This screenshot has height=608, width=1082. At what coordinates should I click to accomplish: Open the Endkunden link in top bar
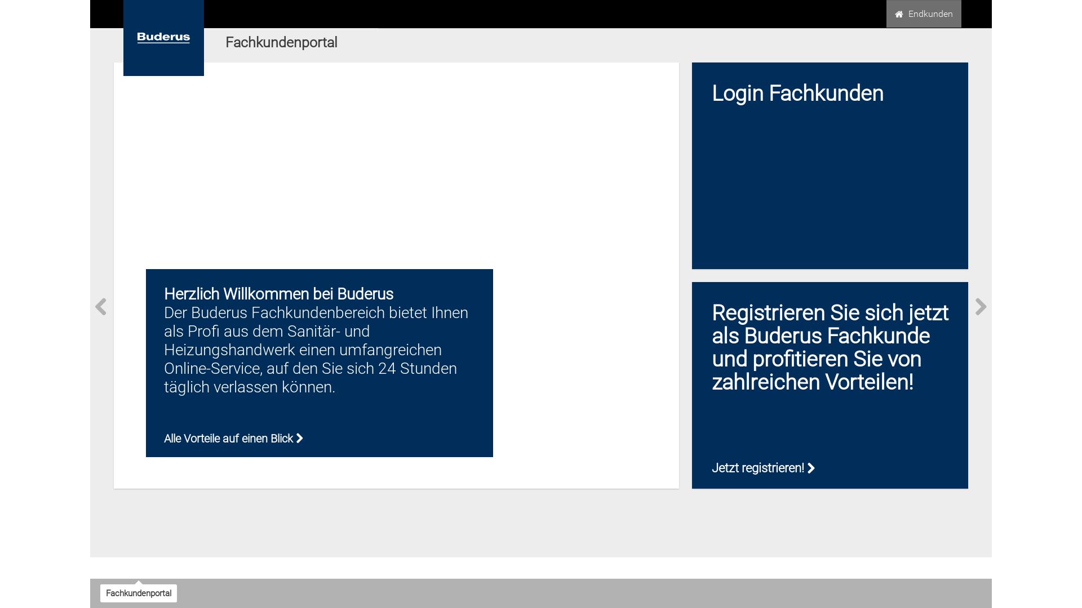pyautogui.click(x=924, y=14)
